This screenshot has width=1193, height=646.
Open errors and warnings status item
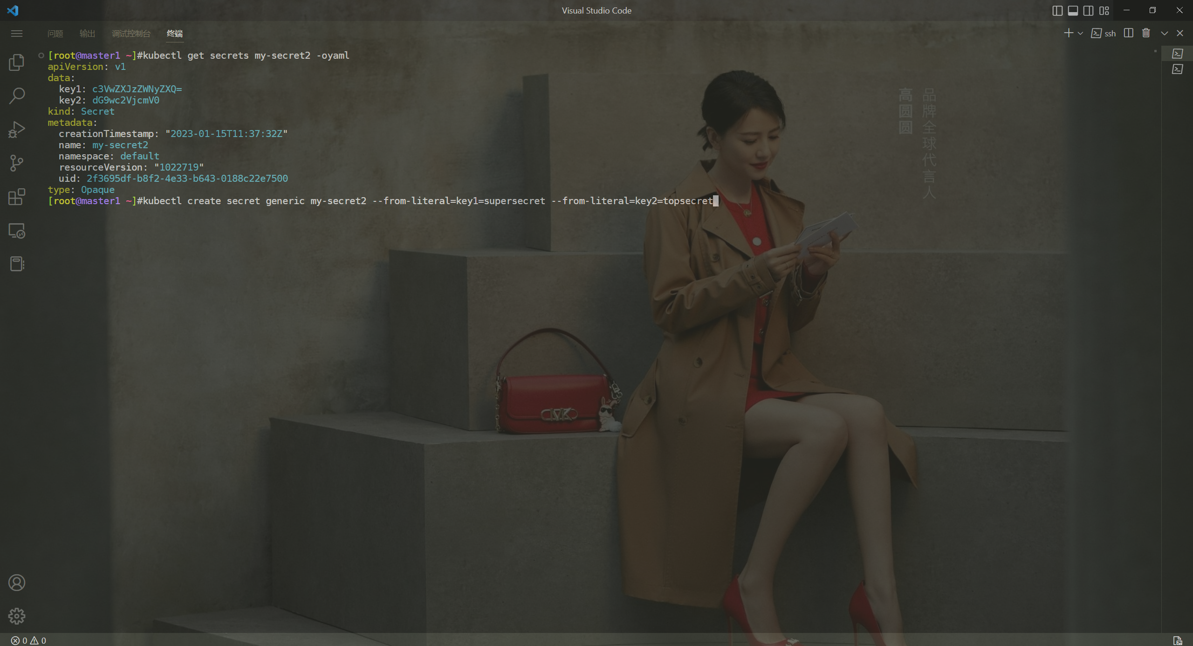(x=28, y=640)
